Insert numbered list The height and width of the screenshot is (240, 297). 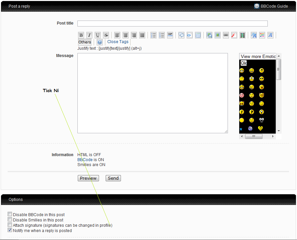click(162, 35)
